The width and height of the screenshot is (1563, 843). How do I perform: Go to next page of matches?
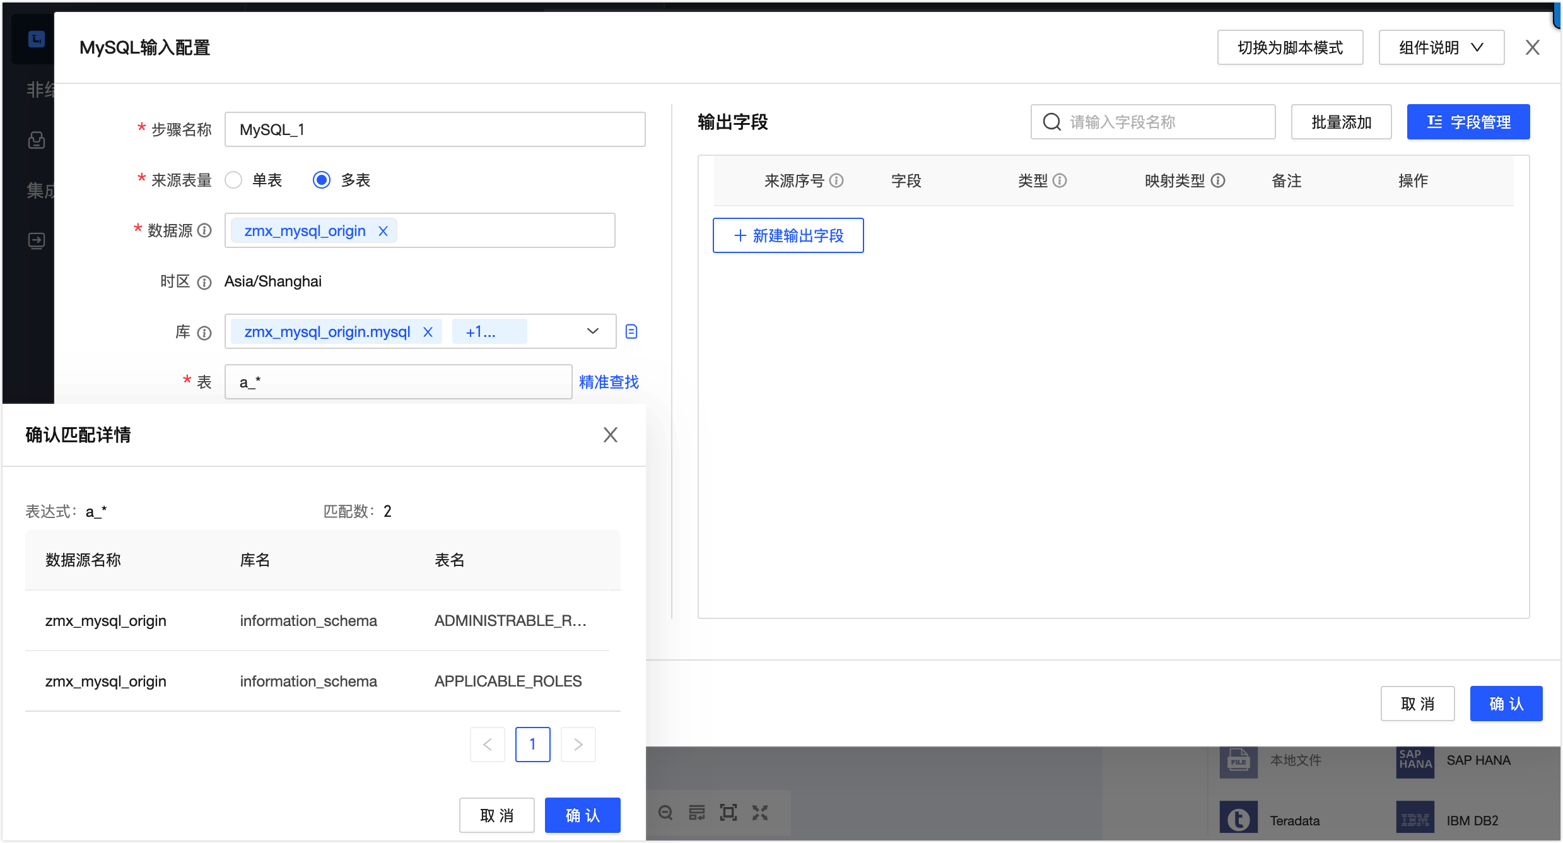coord(578,745)
